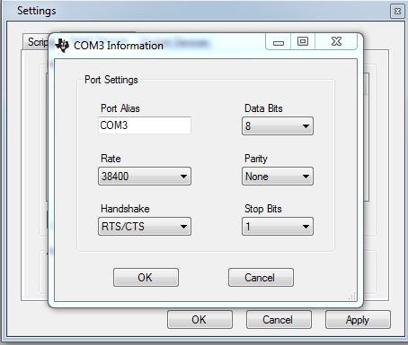Confirm with OK in COM3 Information dialog
Viewport: 408px width, 345px height.
[146, 277]
